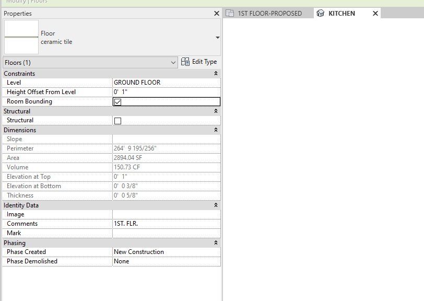Click the Modify | Floors label
The image size is (424, 301).
[25, 2]
